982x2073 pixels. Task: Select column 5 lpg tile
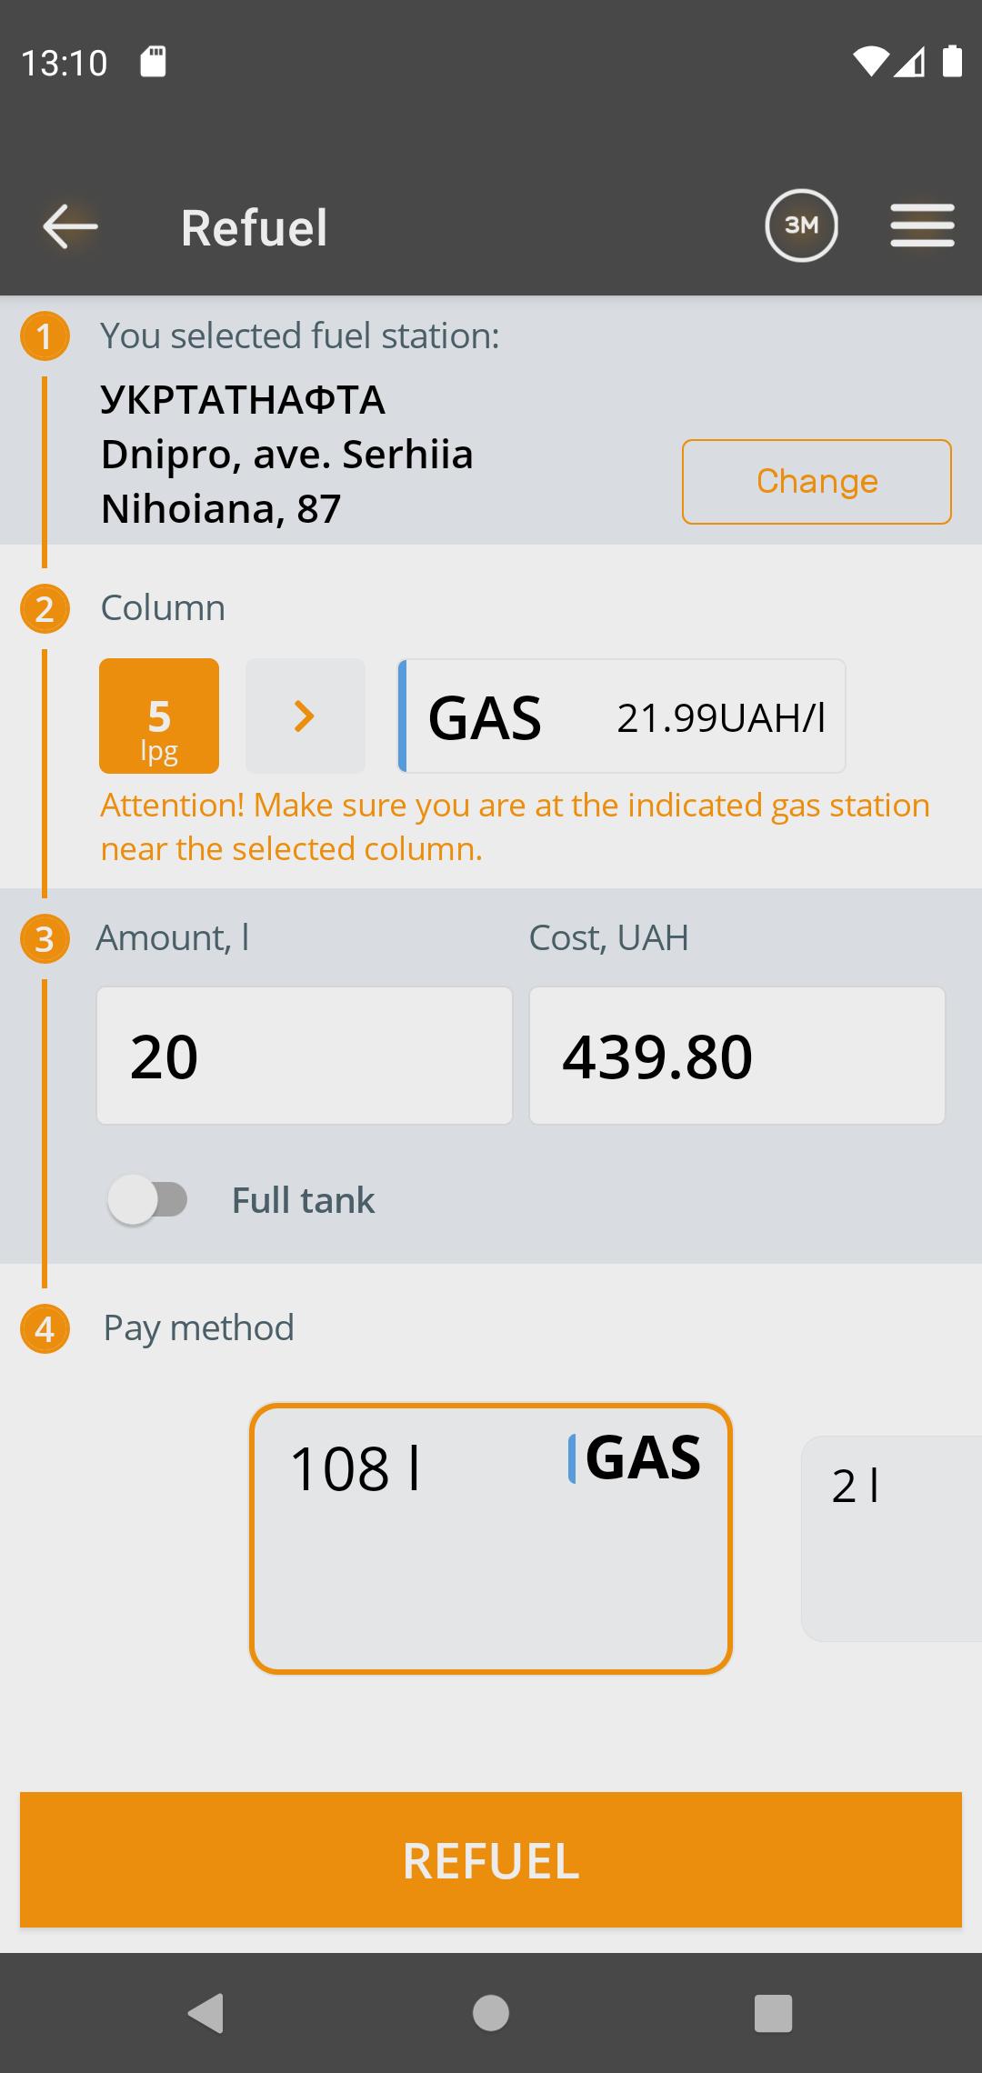pos(159,716)
